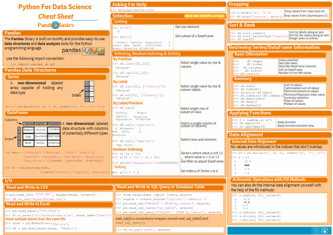Click the 'Read and Write to Excel' header

coord(28,204)
